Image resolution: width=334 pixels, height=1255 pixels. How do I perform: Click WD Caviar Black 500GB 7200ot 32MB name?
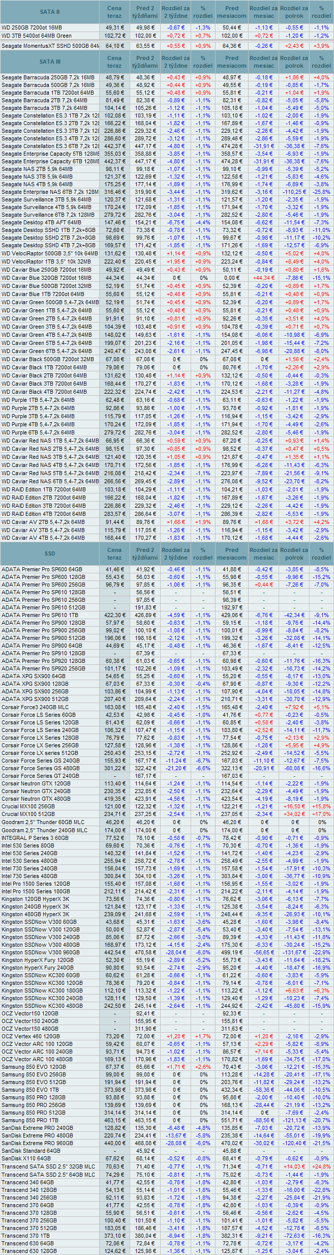tap(48, 359)
